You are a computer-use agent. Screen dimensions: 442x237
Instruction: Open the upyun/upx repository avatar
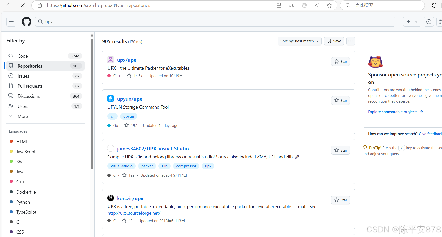point(111,98)
